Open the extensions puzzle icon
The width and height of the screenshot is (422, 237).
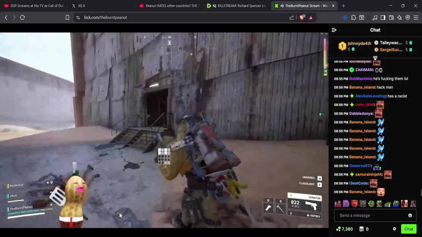tap(353, 17)
